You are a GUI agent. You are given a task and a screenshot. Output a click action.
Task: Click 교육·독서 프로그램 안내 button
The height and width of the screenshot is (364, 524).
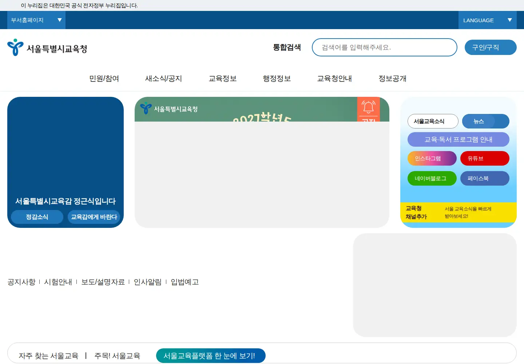coord(458,139)
